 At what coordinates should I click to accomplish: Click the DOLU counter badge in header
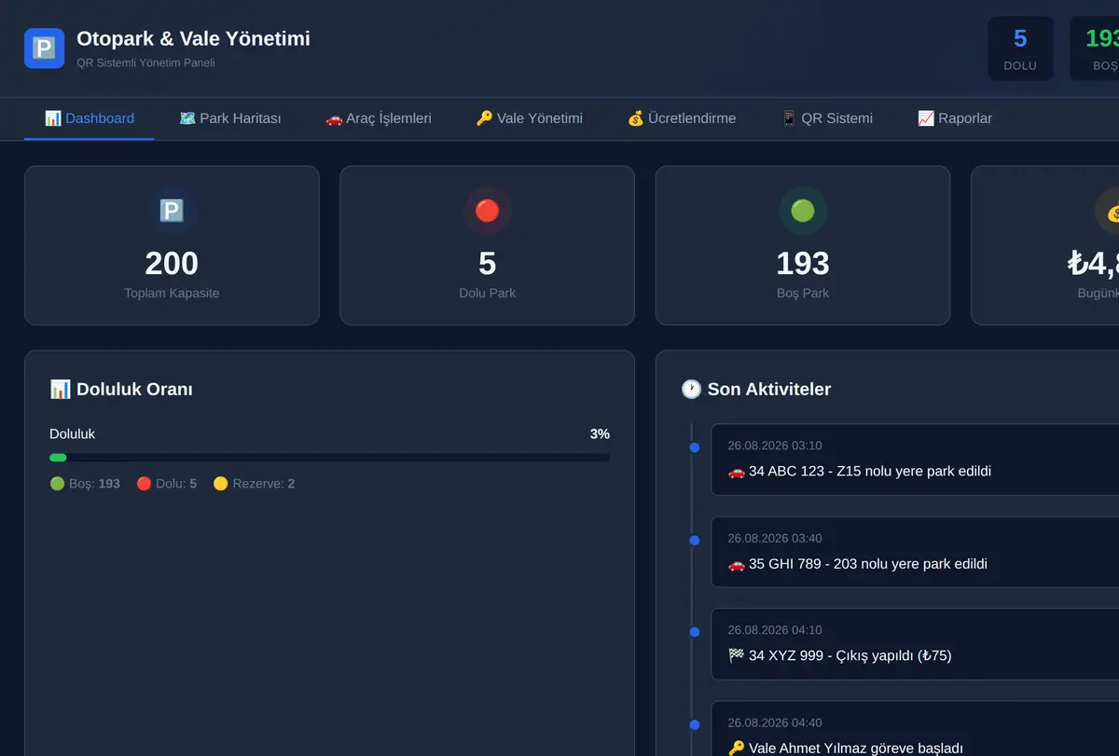coord(1020,48)
